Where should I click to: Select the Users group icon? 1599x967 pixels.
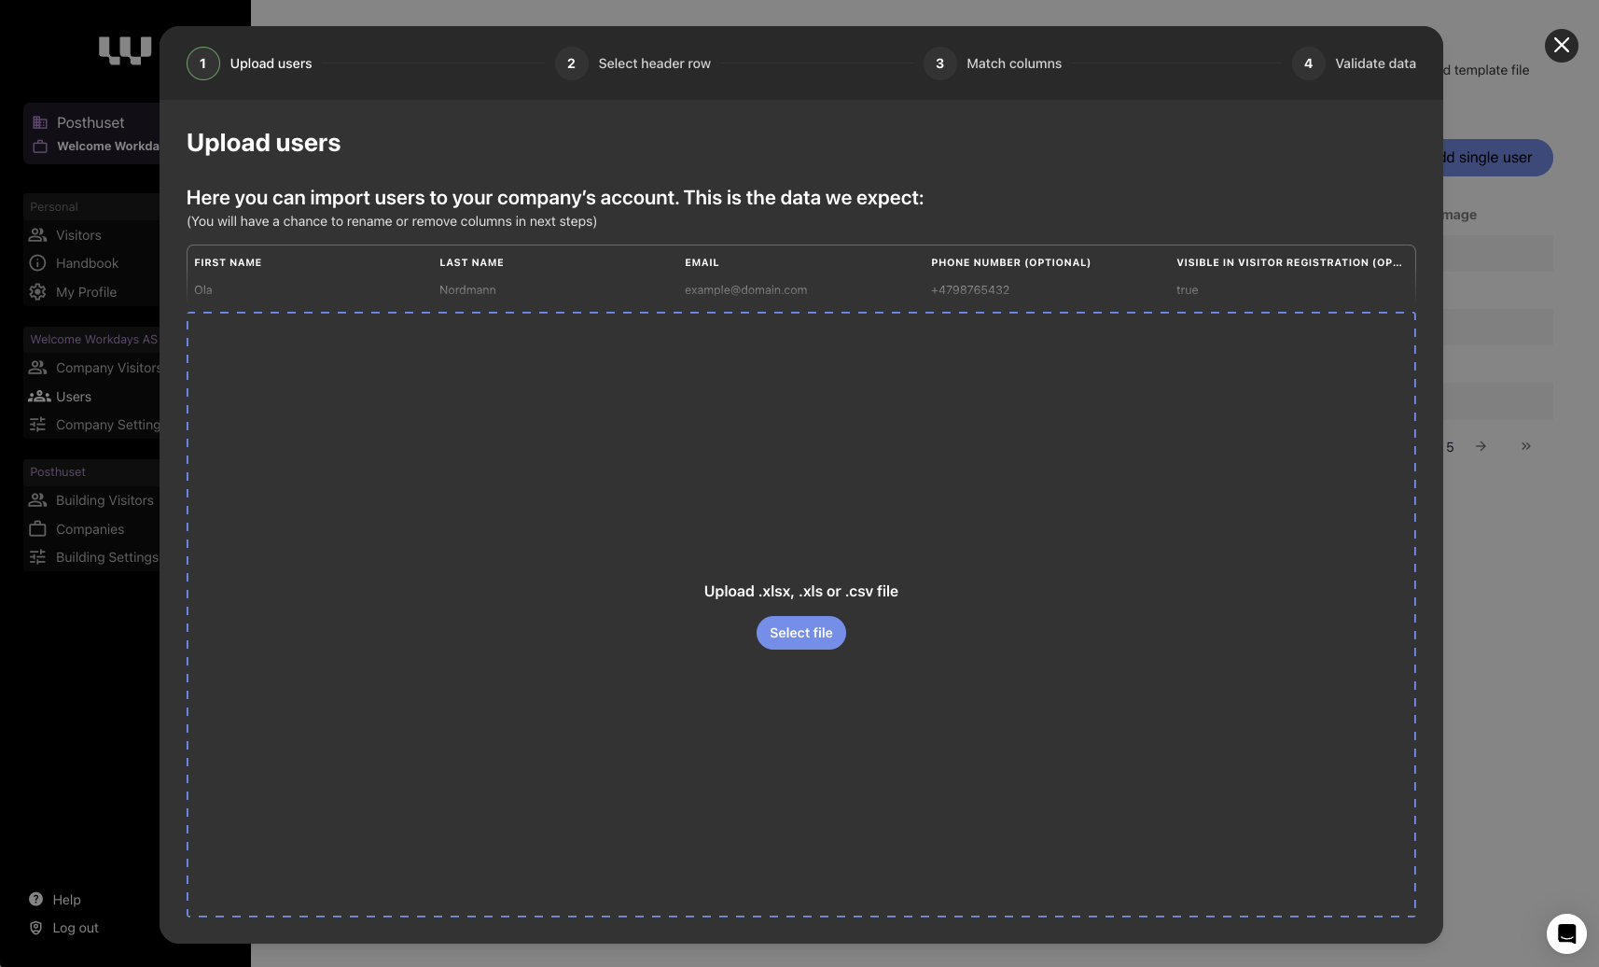pos(39,397)
